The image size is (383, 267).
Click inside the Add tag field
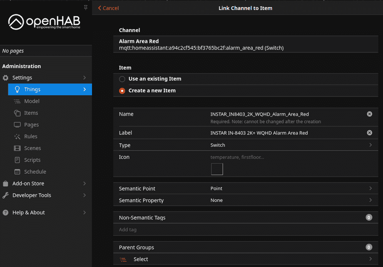coord(167,230)
